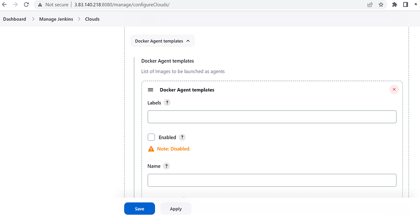Go to Dashboard in the breadcrumb
Viewport: 420px width, 216px height.
pos(14,19)
